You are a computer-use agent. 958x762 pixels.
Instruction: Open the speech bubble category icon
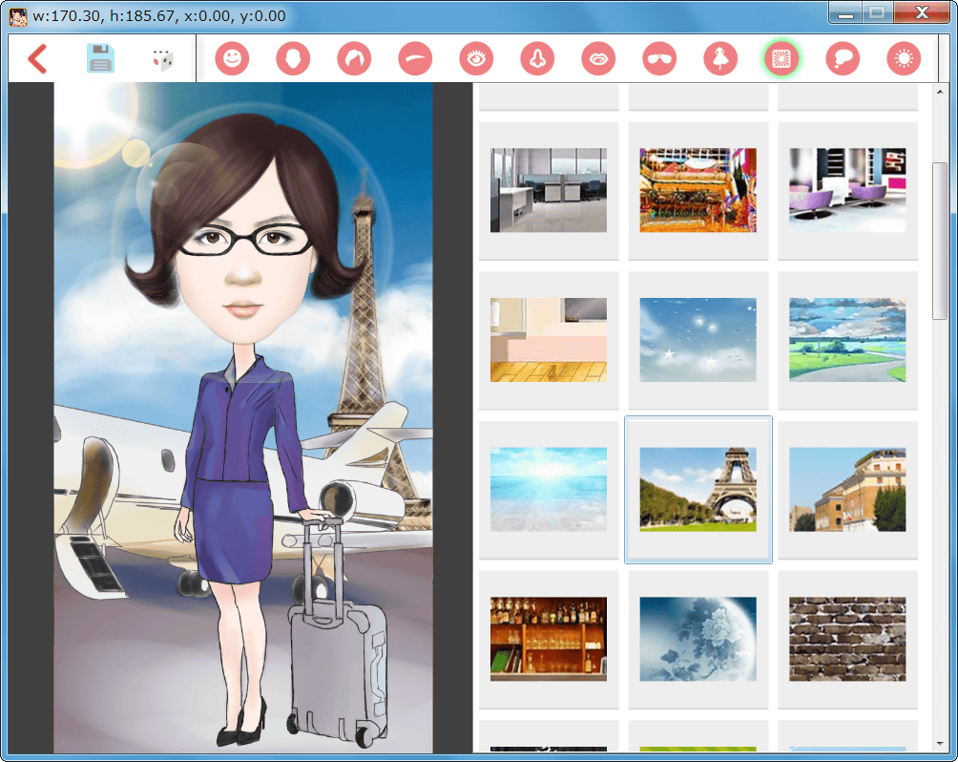click(843, 58)
